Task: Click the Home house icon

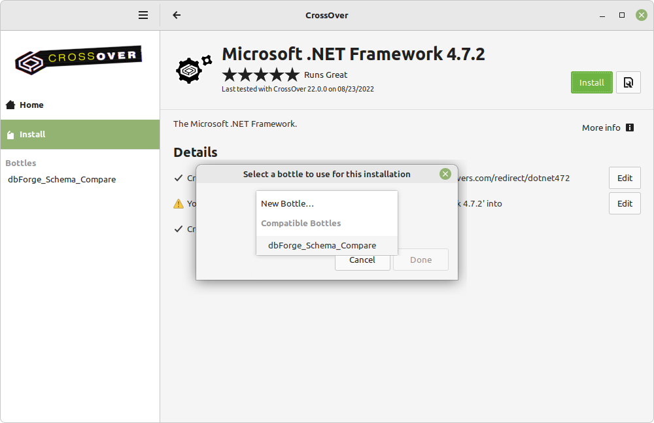Action: 10,105
